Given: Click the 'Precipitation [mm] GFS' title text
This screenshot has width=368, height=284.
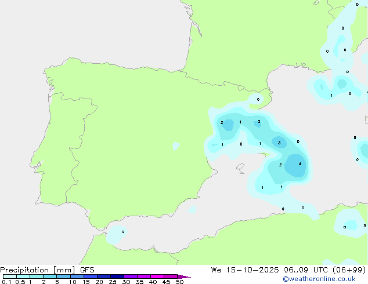Looking at the screenshot, I should click(x=47, y=270).
